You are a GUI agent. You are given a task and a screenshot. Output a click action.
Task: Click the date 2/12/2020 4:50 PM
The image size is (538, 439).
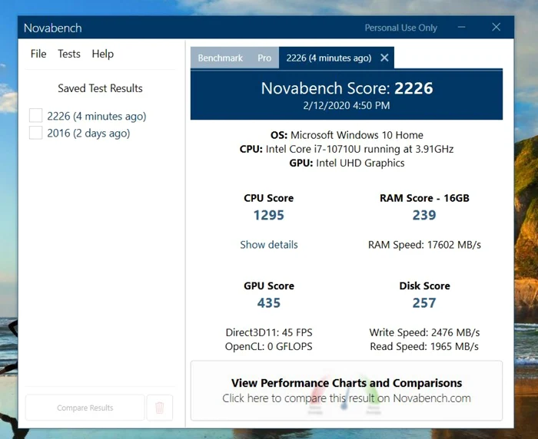pyautogui.click(x=347, y=105)
